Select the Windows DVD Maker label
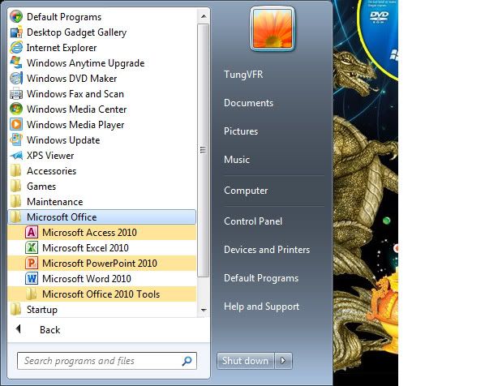This screenshot has width=498, height=386. [71, 79]
